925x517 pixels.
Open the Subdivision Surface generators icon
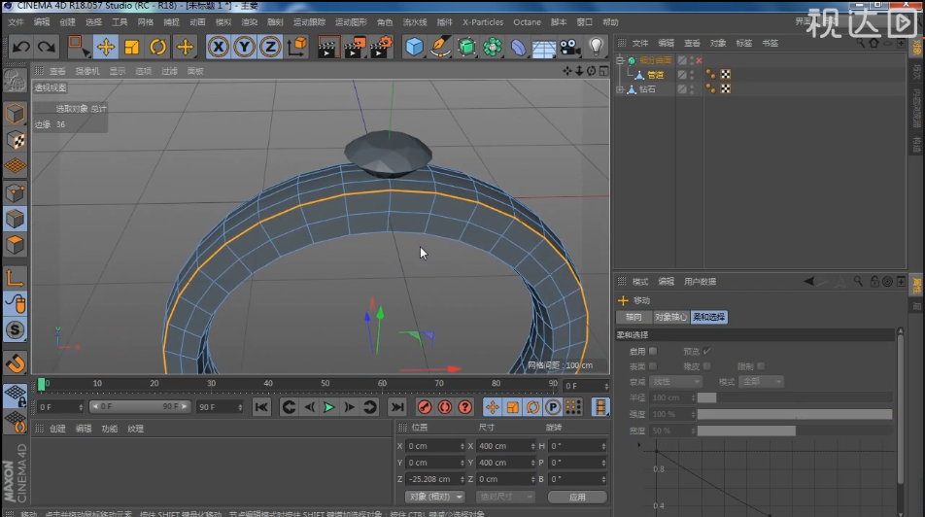click(x=466, y=47)
